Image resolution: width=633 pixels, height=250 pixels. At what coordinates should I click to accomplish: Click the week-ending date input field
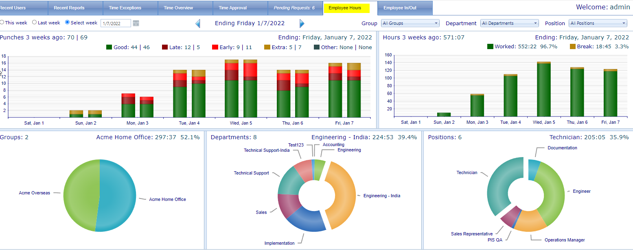115,23
